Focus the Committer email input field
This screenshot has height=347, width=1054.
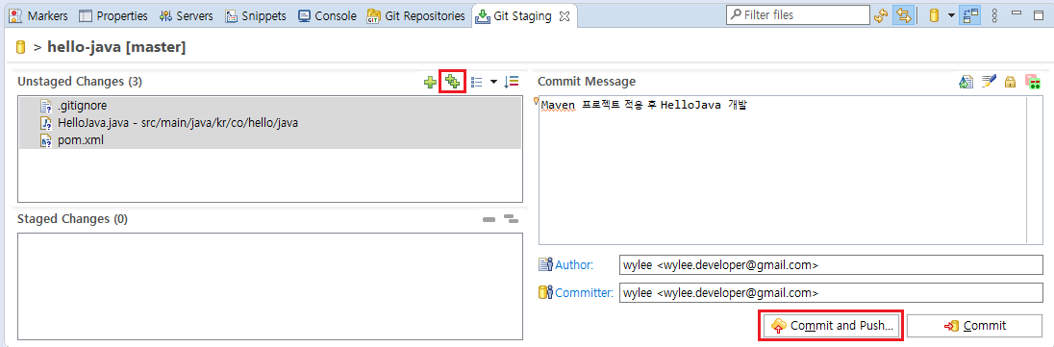pos(830,293)
